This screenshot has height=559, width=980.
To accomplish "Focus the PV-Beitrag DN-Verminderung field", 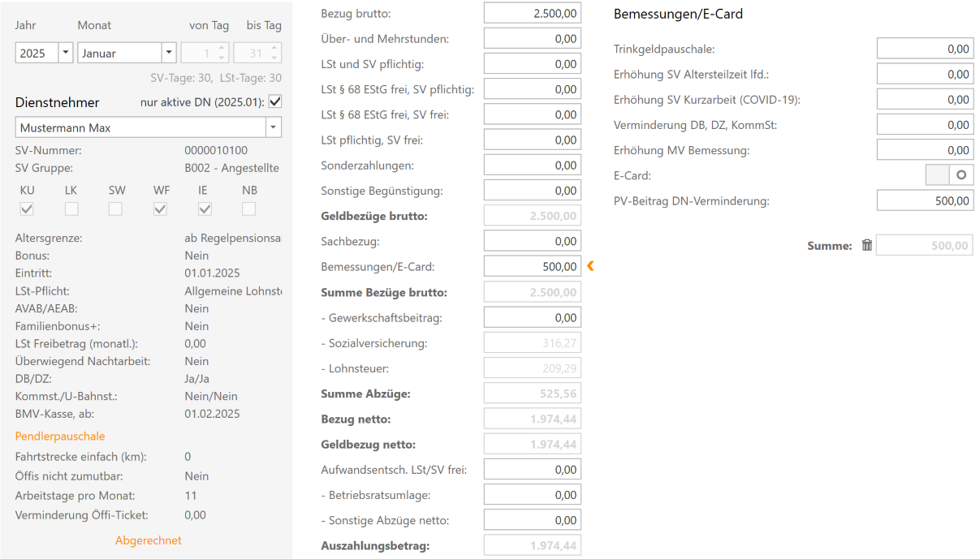I will tap(925, 200).
